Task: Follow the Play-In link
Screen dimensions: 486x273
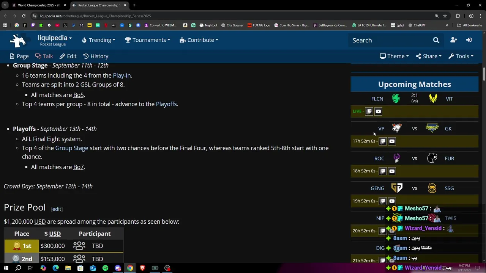Action: pyautogui.click(x=122, y=75)
